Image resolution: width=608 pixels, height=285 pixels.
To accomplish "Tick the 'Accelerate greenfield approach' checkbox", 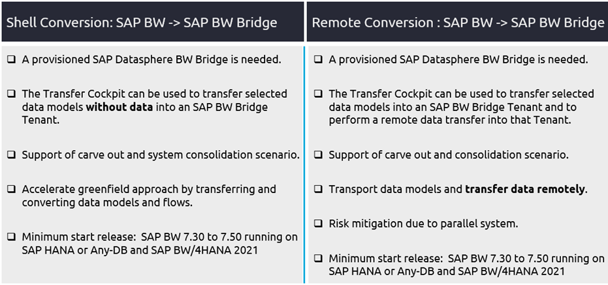I will (x=11, y=189).
